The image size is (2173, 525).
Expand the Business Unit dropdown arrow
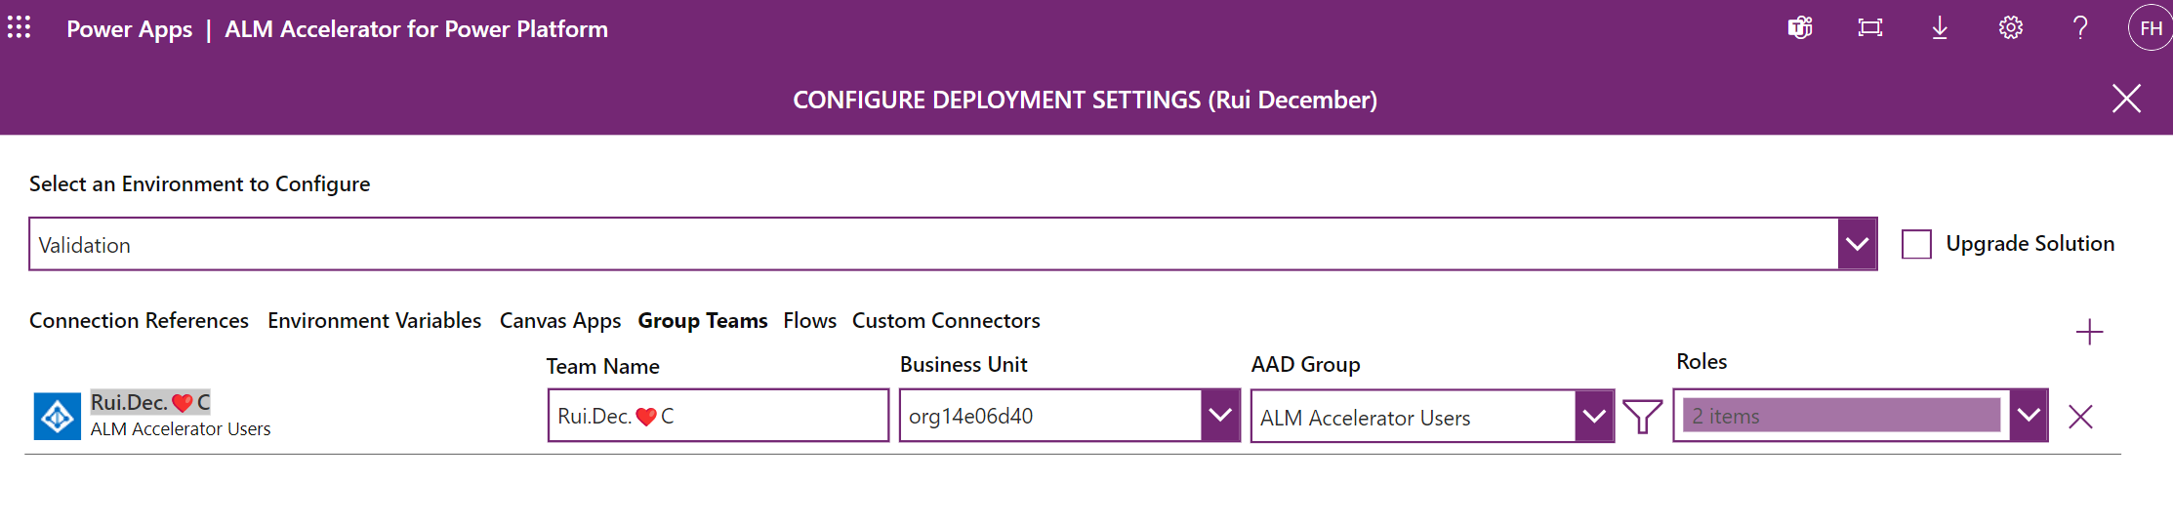(x=1220, y=416)
